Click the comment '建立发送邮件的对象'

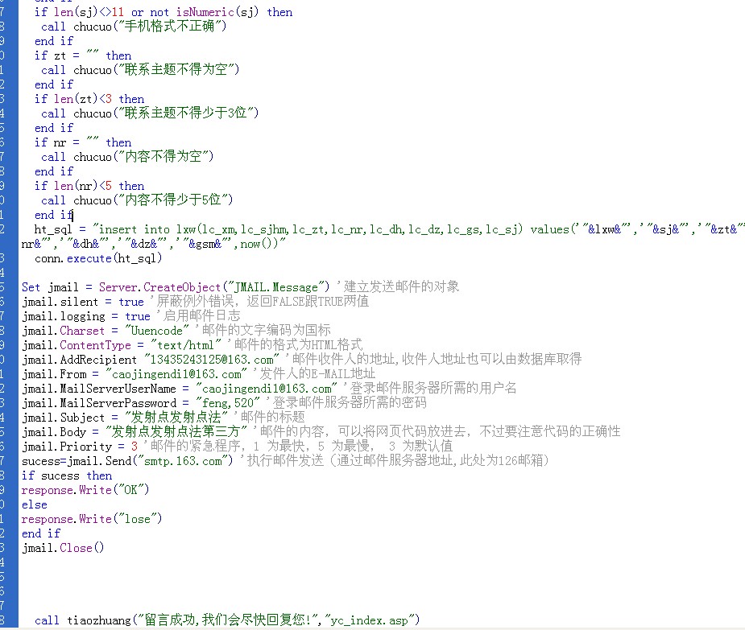(401, 286)
